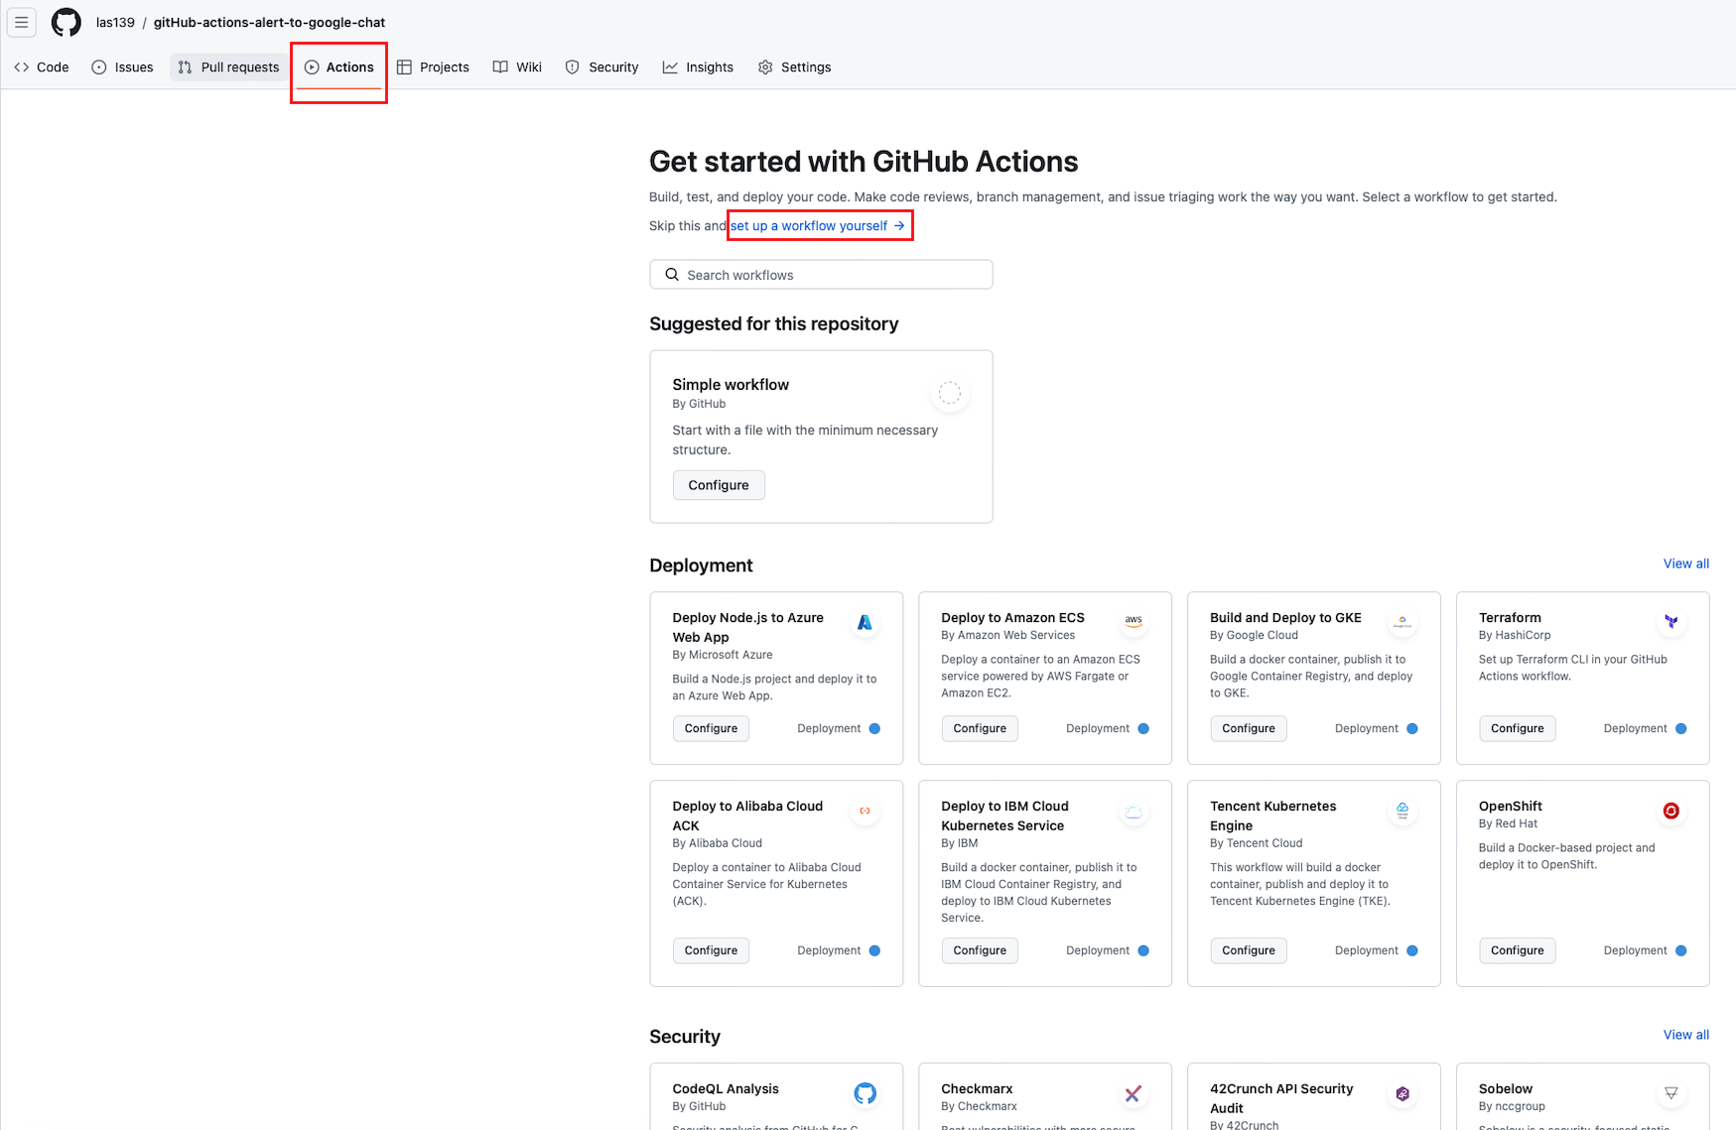This screenshot has width=1736, height=1130.
Task: Open the hamburger navigation menu
Action: click(x=21, y=22)
